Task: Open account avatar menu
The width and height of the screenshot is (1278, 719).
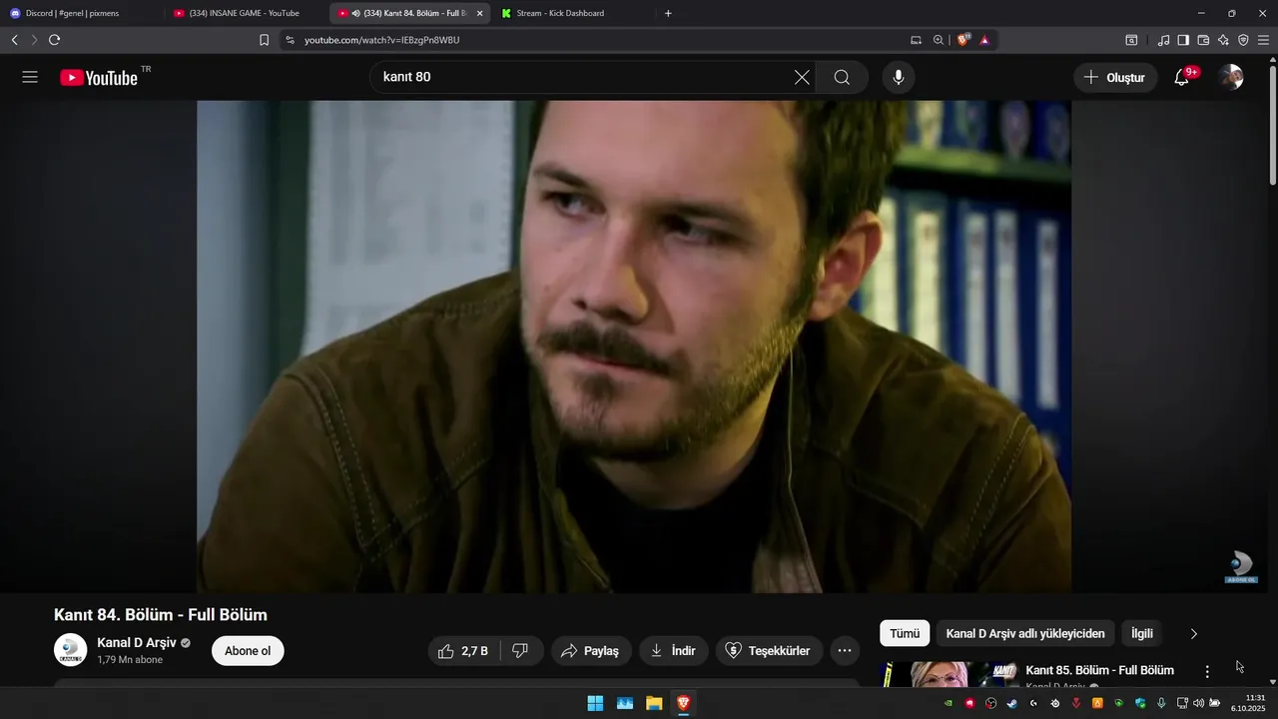Action: [x=1231, y=77]
